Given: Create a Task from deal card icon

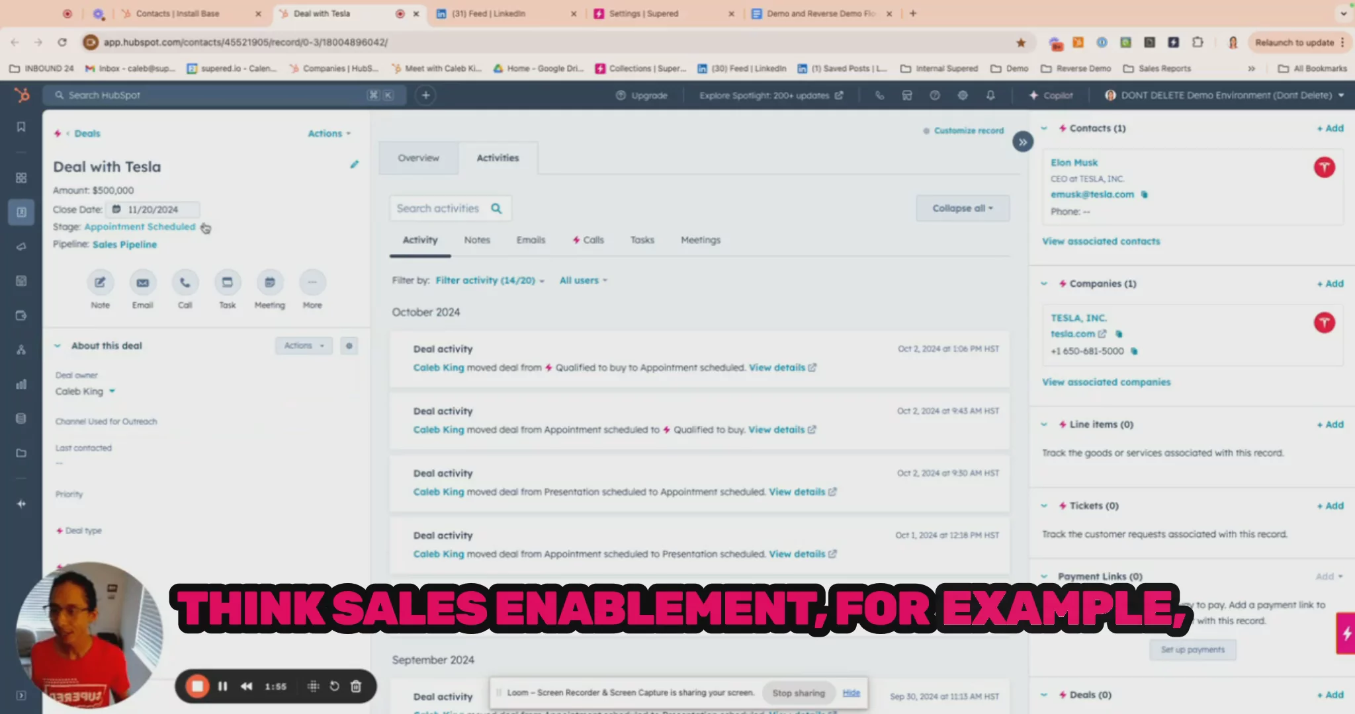Looking at the screenshot, I should pos(227,283).
